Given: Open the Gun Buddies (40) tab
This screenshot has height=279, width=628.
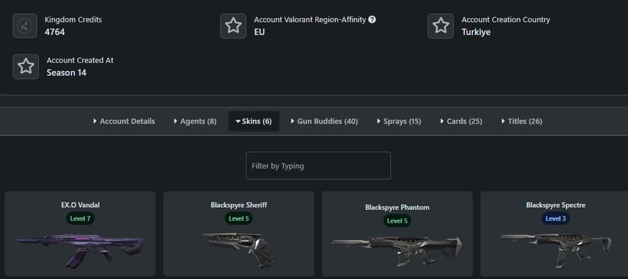Looking at the screenshot, I should coord(324,121).
